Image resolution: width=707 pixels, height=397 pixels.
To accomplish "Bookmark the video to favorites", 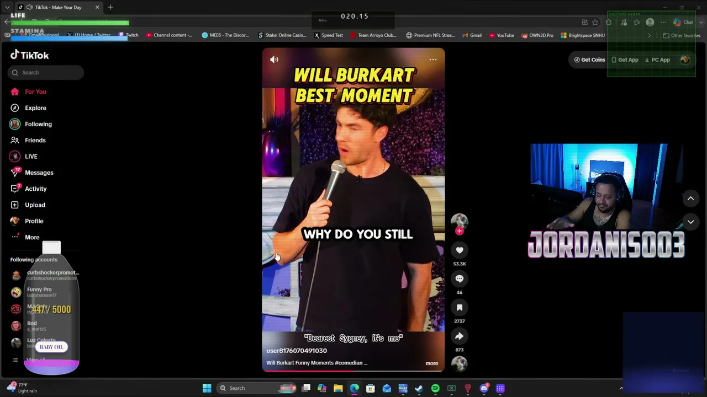I will (459, 308).
